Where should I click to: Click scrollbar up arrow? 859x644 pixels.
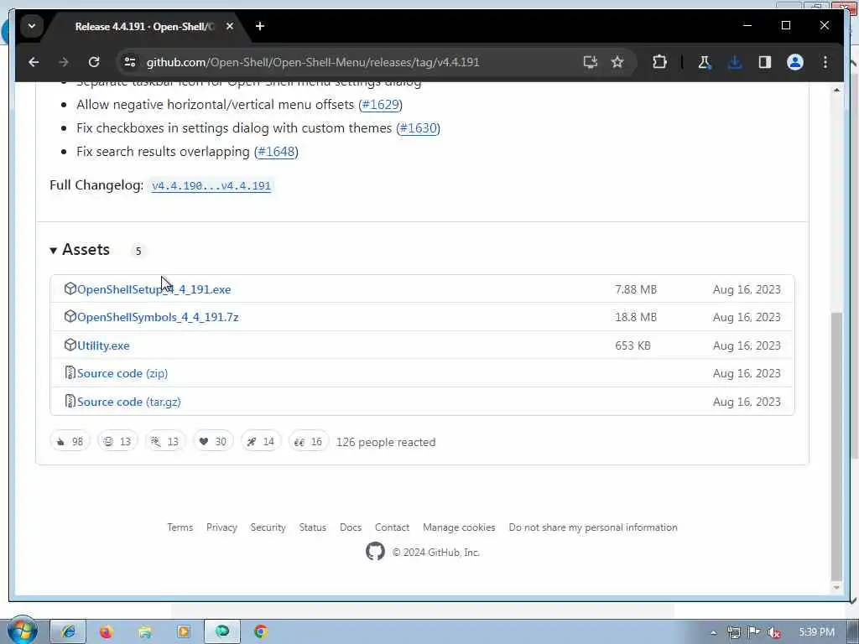(x=836, y=90)
